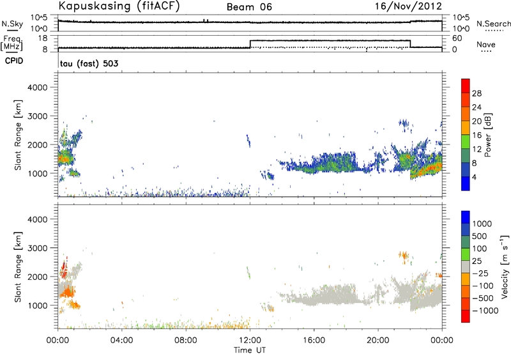Pick the 100 to 500 teal velocity segment
Screen dimensions: 511x354
pos(466,242)
